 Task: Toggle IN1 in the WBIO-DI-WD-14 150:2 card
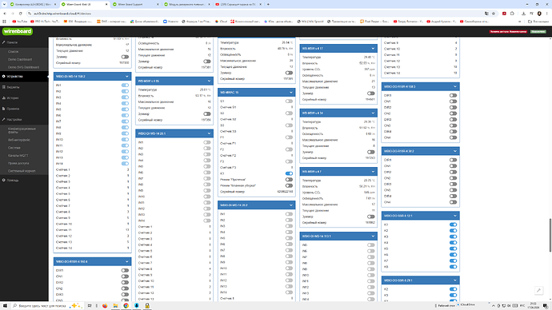(125, 85)
